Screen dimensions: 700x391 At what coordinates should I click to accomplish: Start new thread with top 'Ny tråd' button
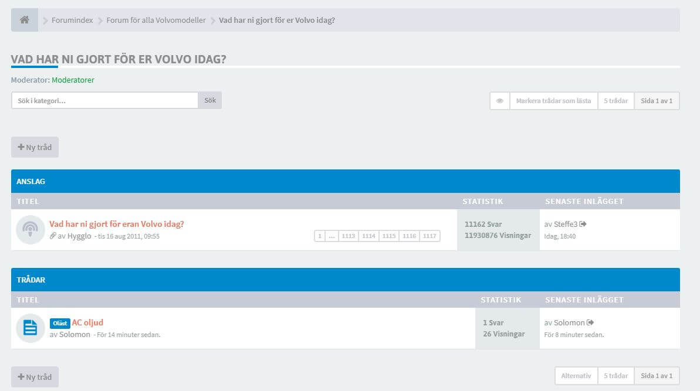pyautogui.click(x=35, y=147)
